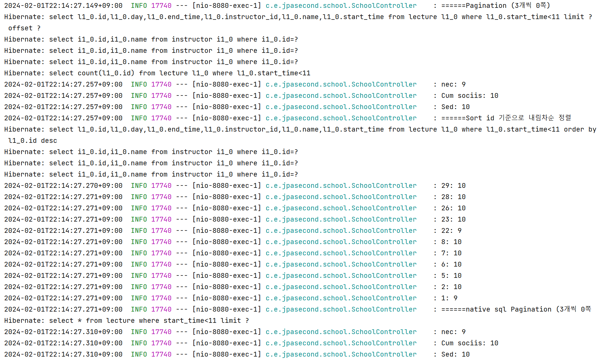The width and height of the screenshot is (604, 361).
Task: Click the "23: 10" log message
Action: 454,219
